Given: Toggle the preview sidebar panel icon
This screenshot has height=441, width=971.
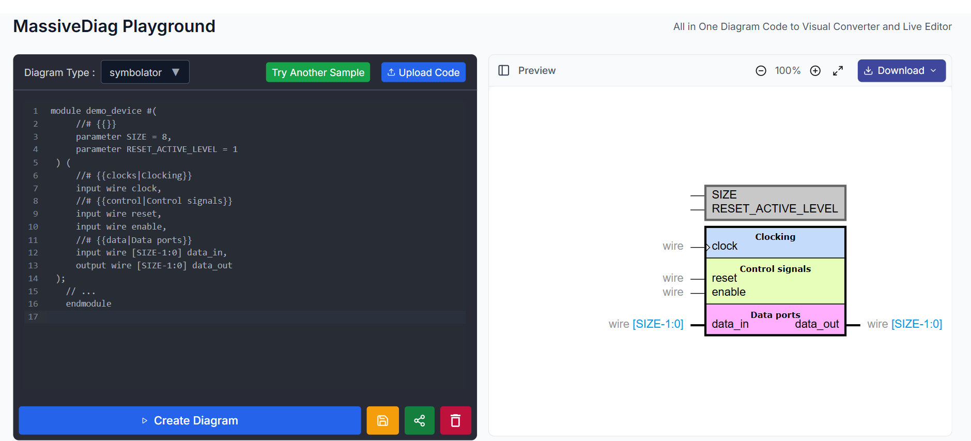Looking at the screenshot, I should pyautogui.click(x=504, y=70).
